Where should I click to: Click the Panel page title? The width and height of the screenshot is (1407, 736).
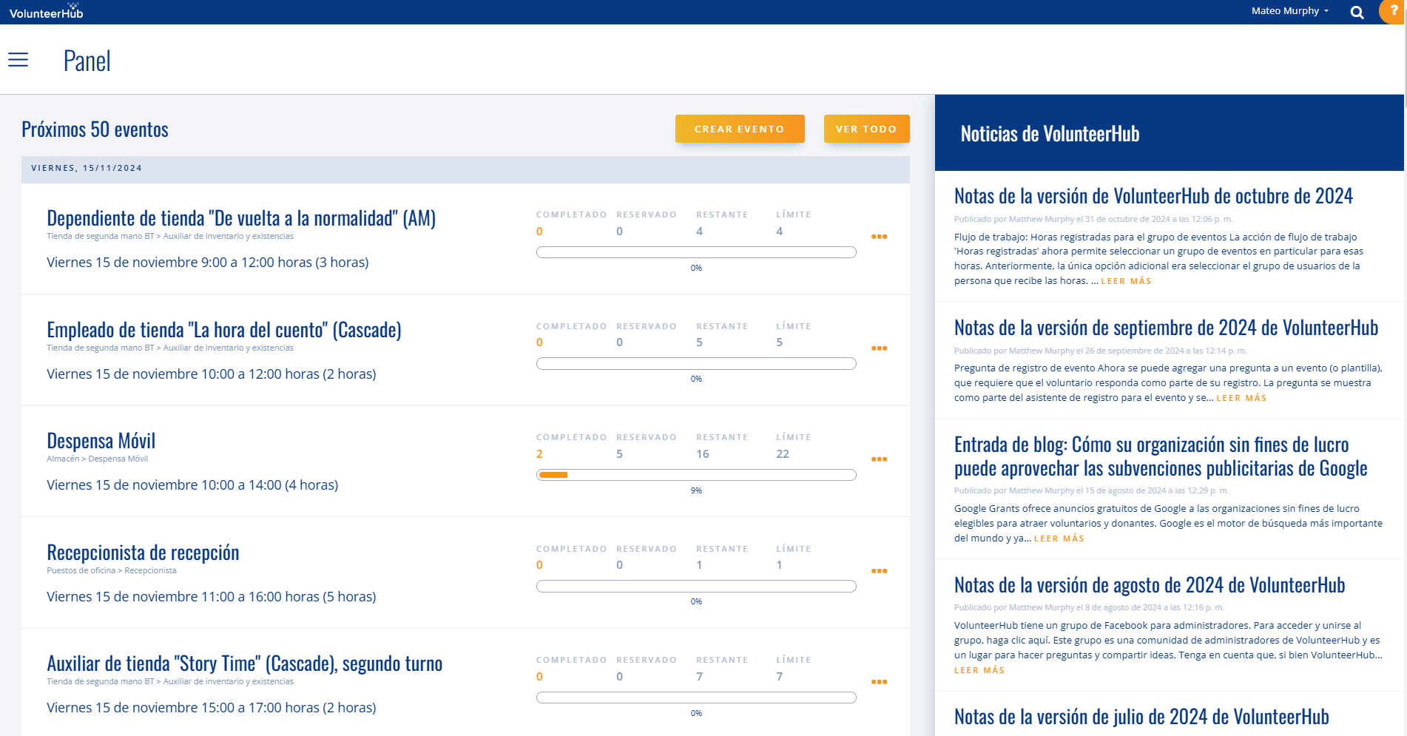(x=87, y=61)
